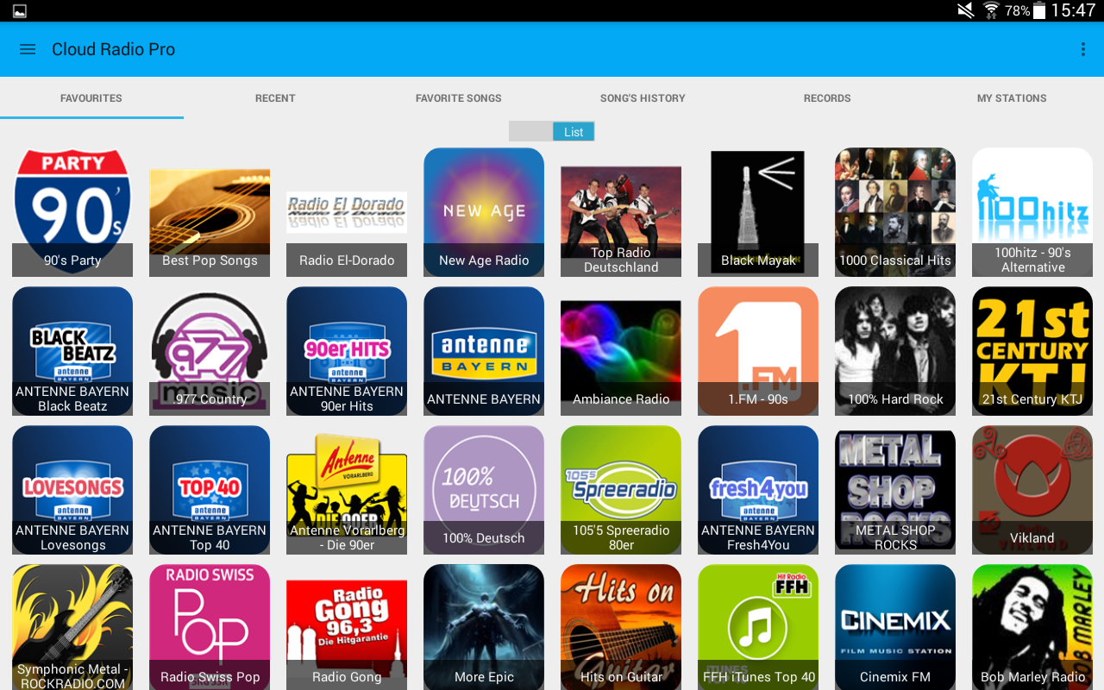Open Top Radio Deutschland station

pos(621,212)
